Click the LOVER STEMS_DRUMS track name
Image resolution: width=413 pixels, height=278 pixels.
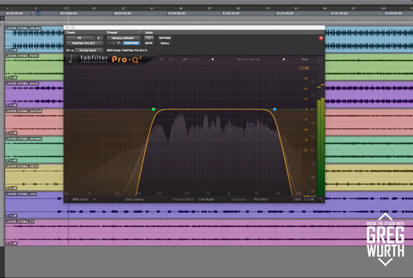pyautogui.click(x=23, y=28)
